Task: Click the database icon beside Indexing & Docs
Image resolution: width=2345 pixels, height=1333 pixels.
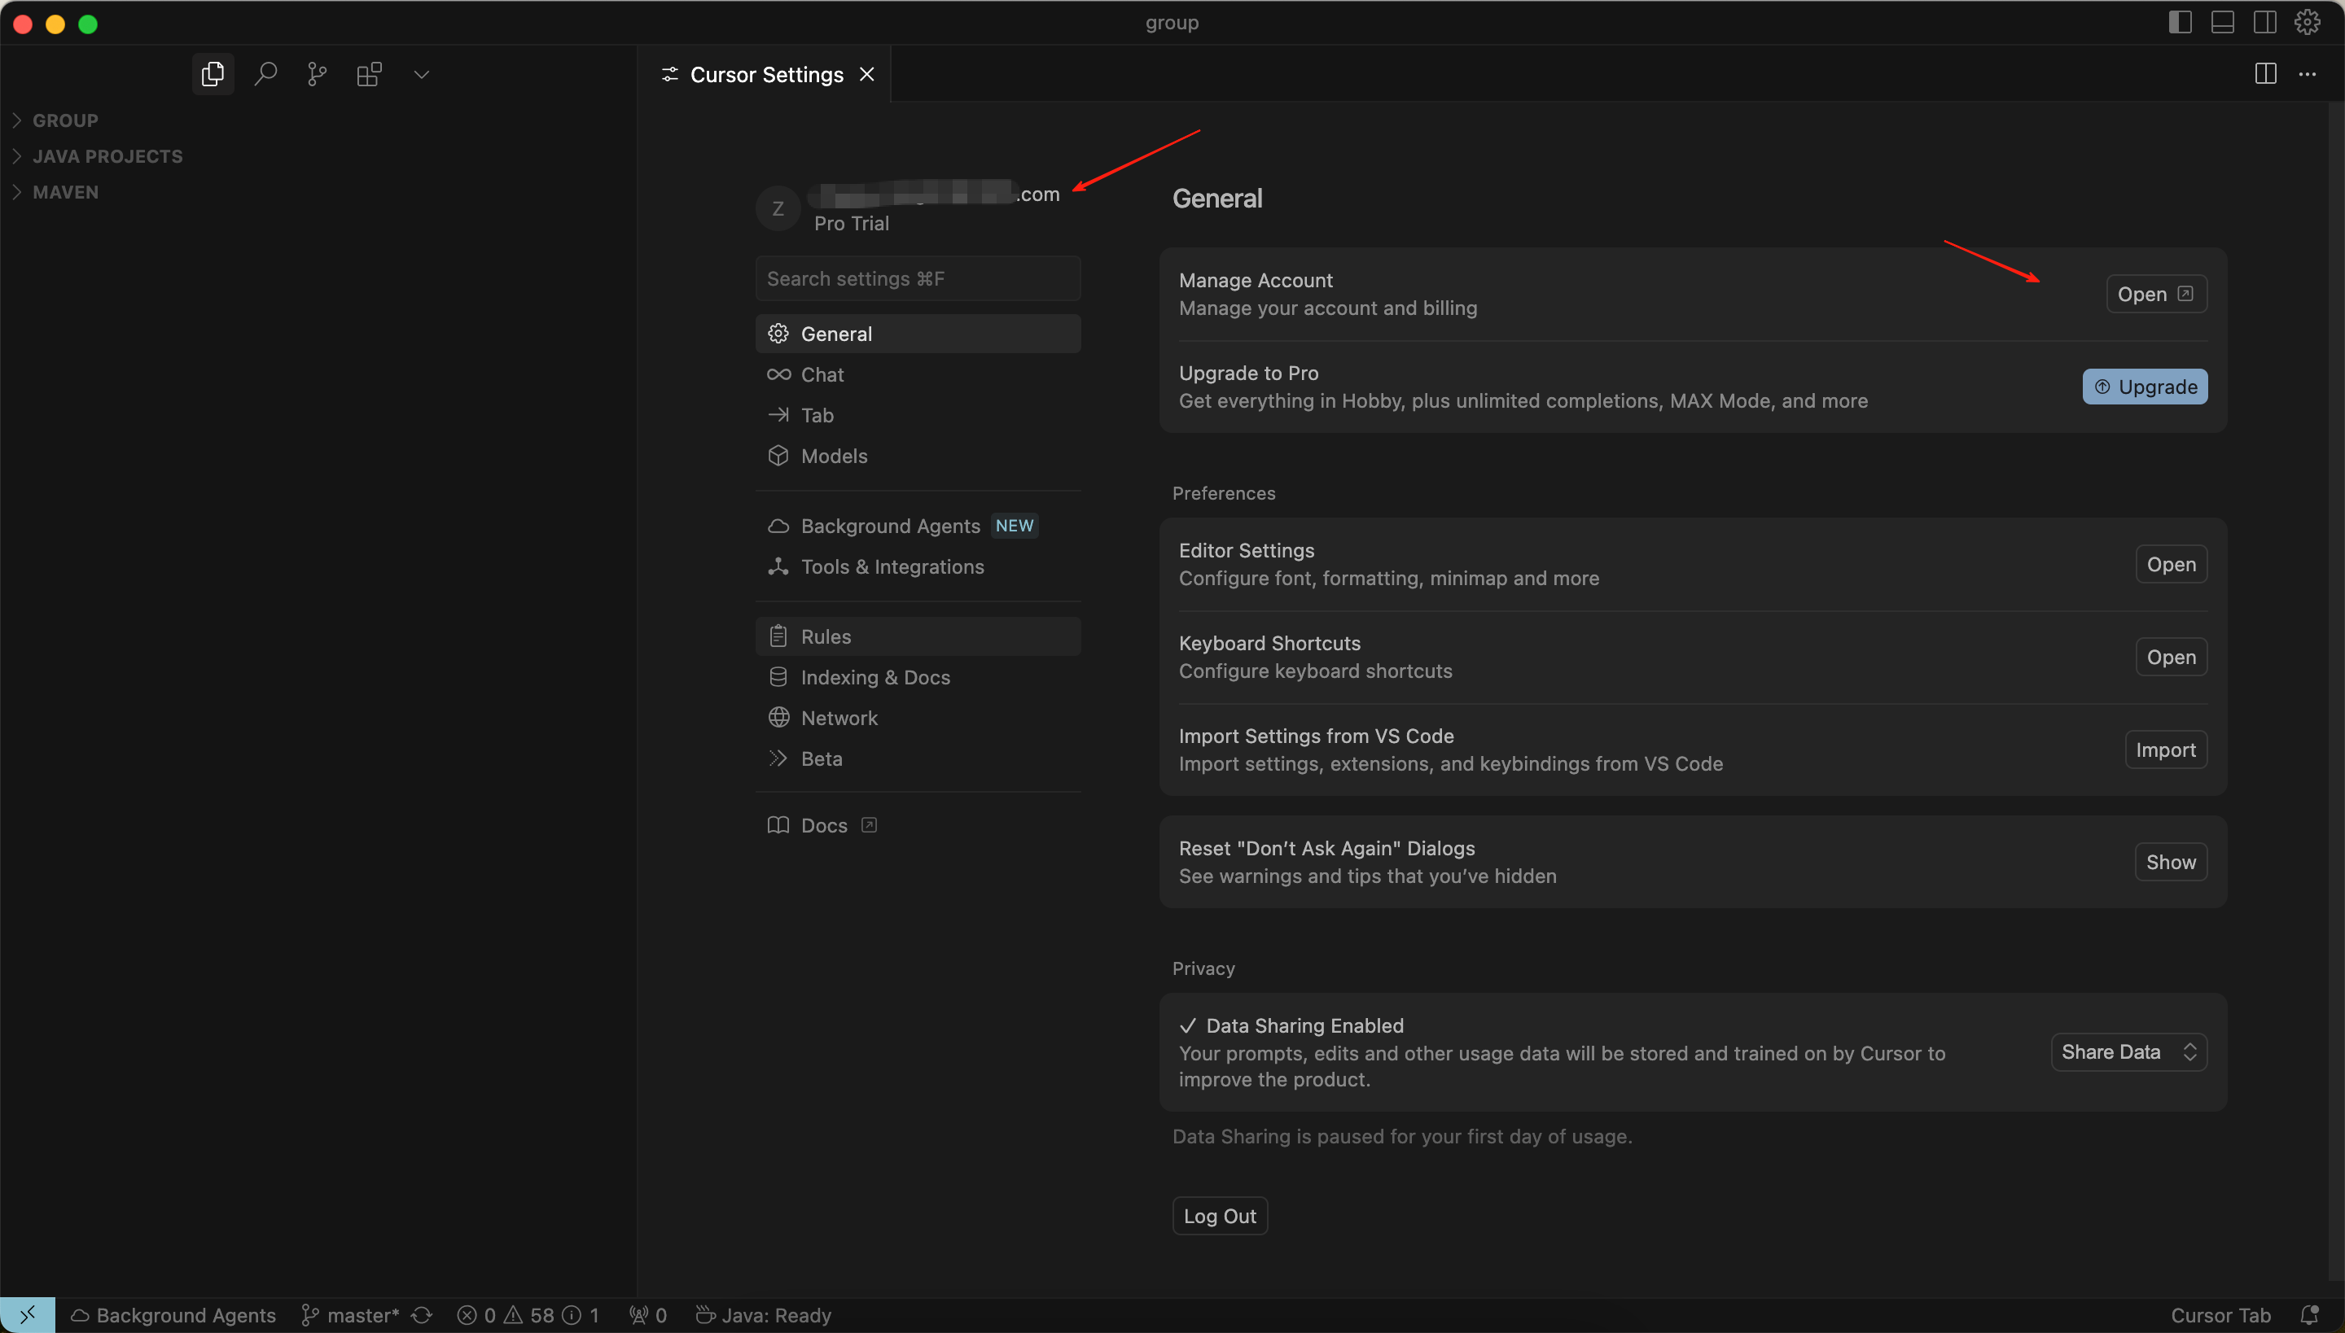Action: pyautogui.click(x=778, y=677)
